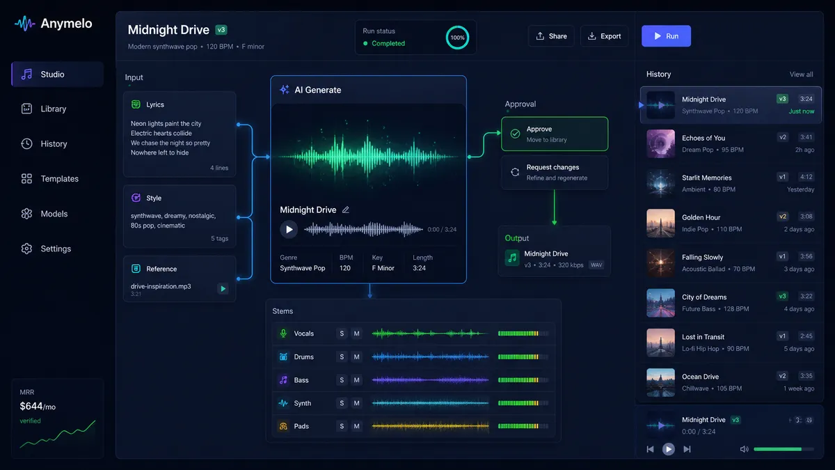Mute the Drums stem
Screen dimensions: 835x470
[356, 357]
